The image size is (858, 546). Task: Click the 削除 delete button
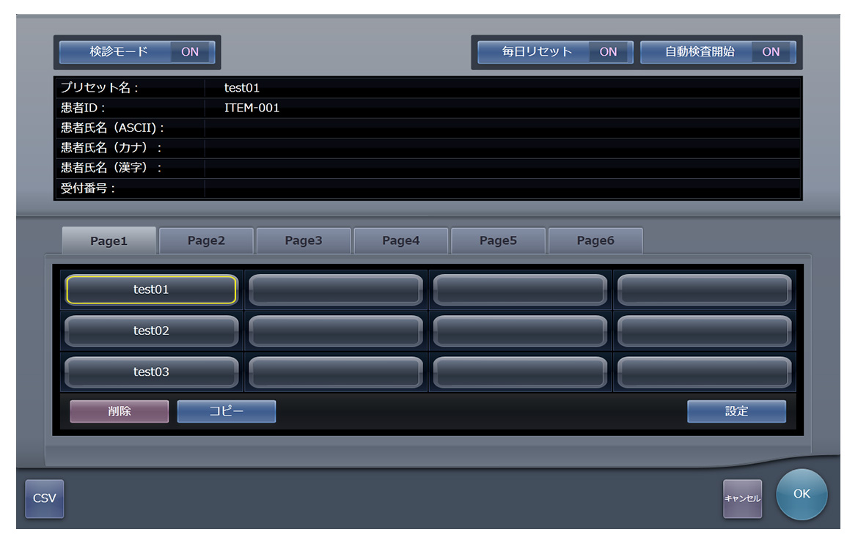120,411
